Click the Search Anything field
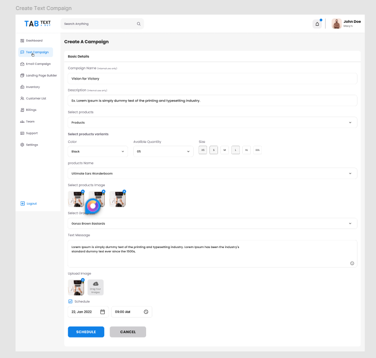 (102, 24)
